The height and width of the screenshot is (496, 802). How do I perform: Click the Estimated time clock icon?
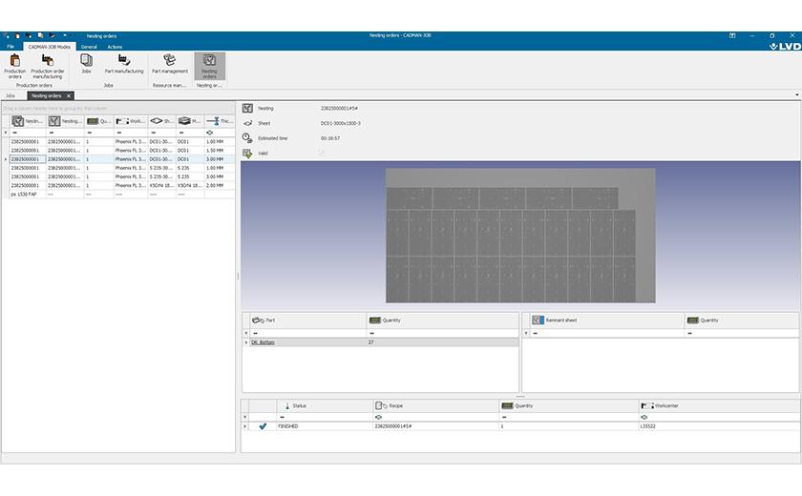tap(247, 138)
